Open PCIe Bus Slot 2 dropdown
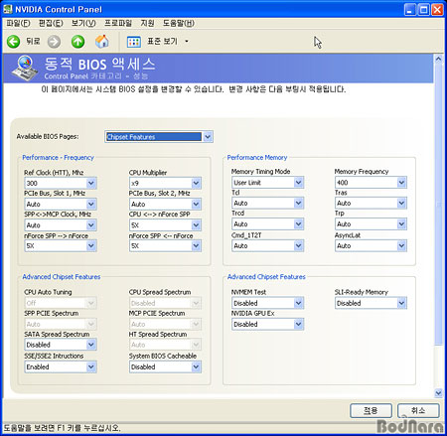This screenshot has height=436, width=447. pyautogui.click(x=196, y=204)
